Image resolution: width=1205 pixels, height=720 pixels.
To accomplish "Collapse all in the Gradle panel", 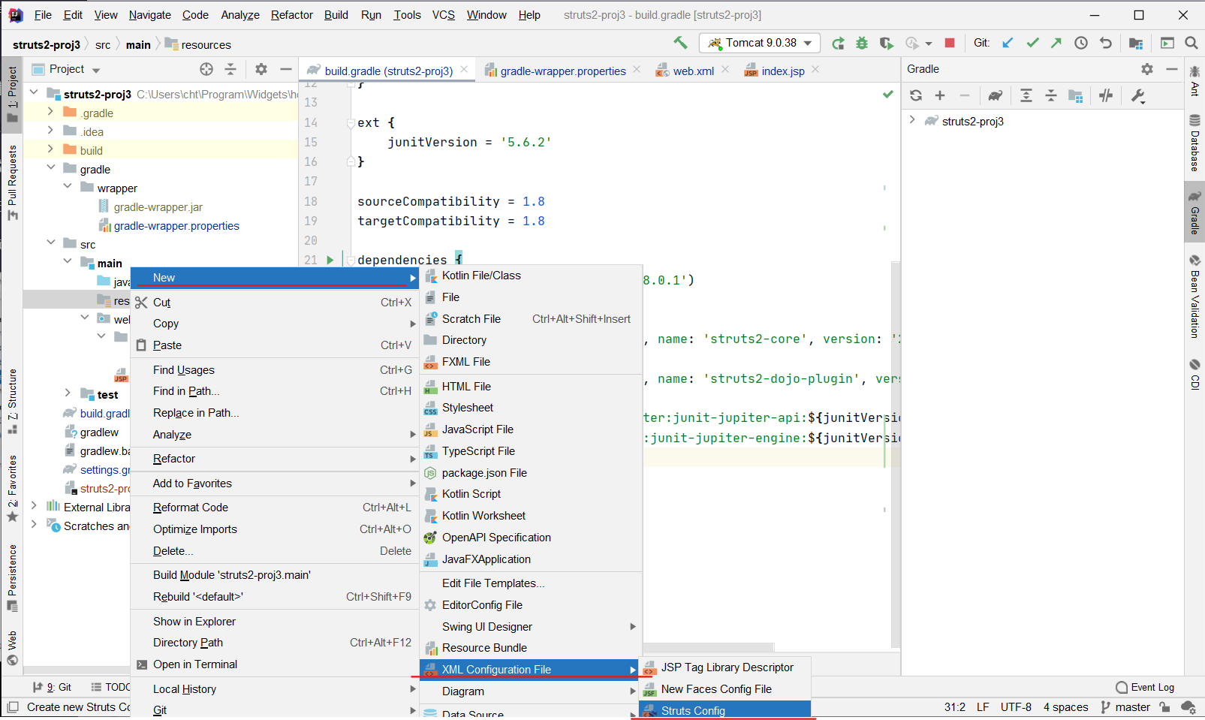I will pos(1051,95).
